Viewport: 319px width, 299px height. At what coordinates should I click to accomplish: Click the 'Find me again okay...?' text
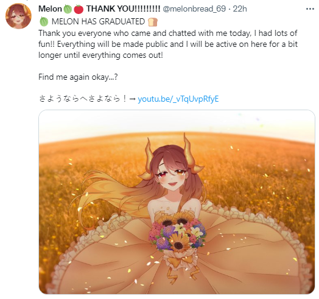coord(78,77)
